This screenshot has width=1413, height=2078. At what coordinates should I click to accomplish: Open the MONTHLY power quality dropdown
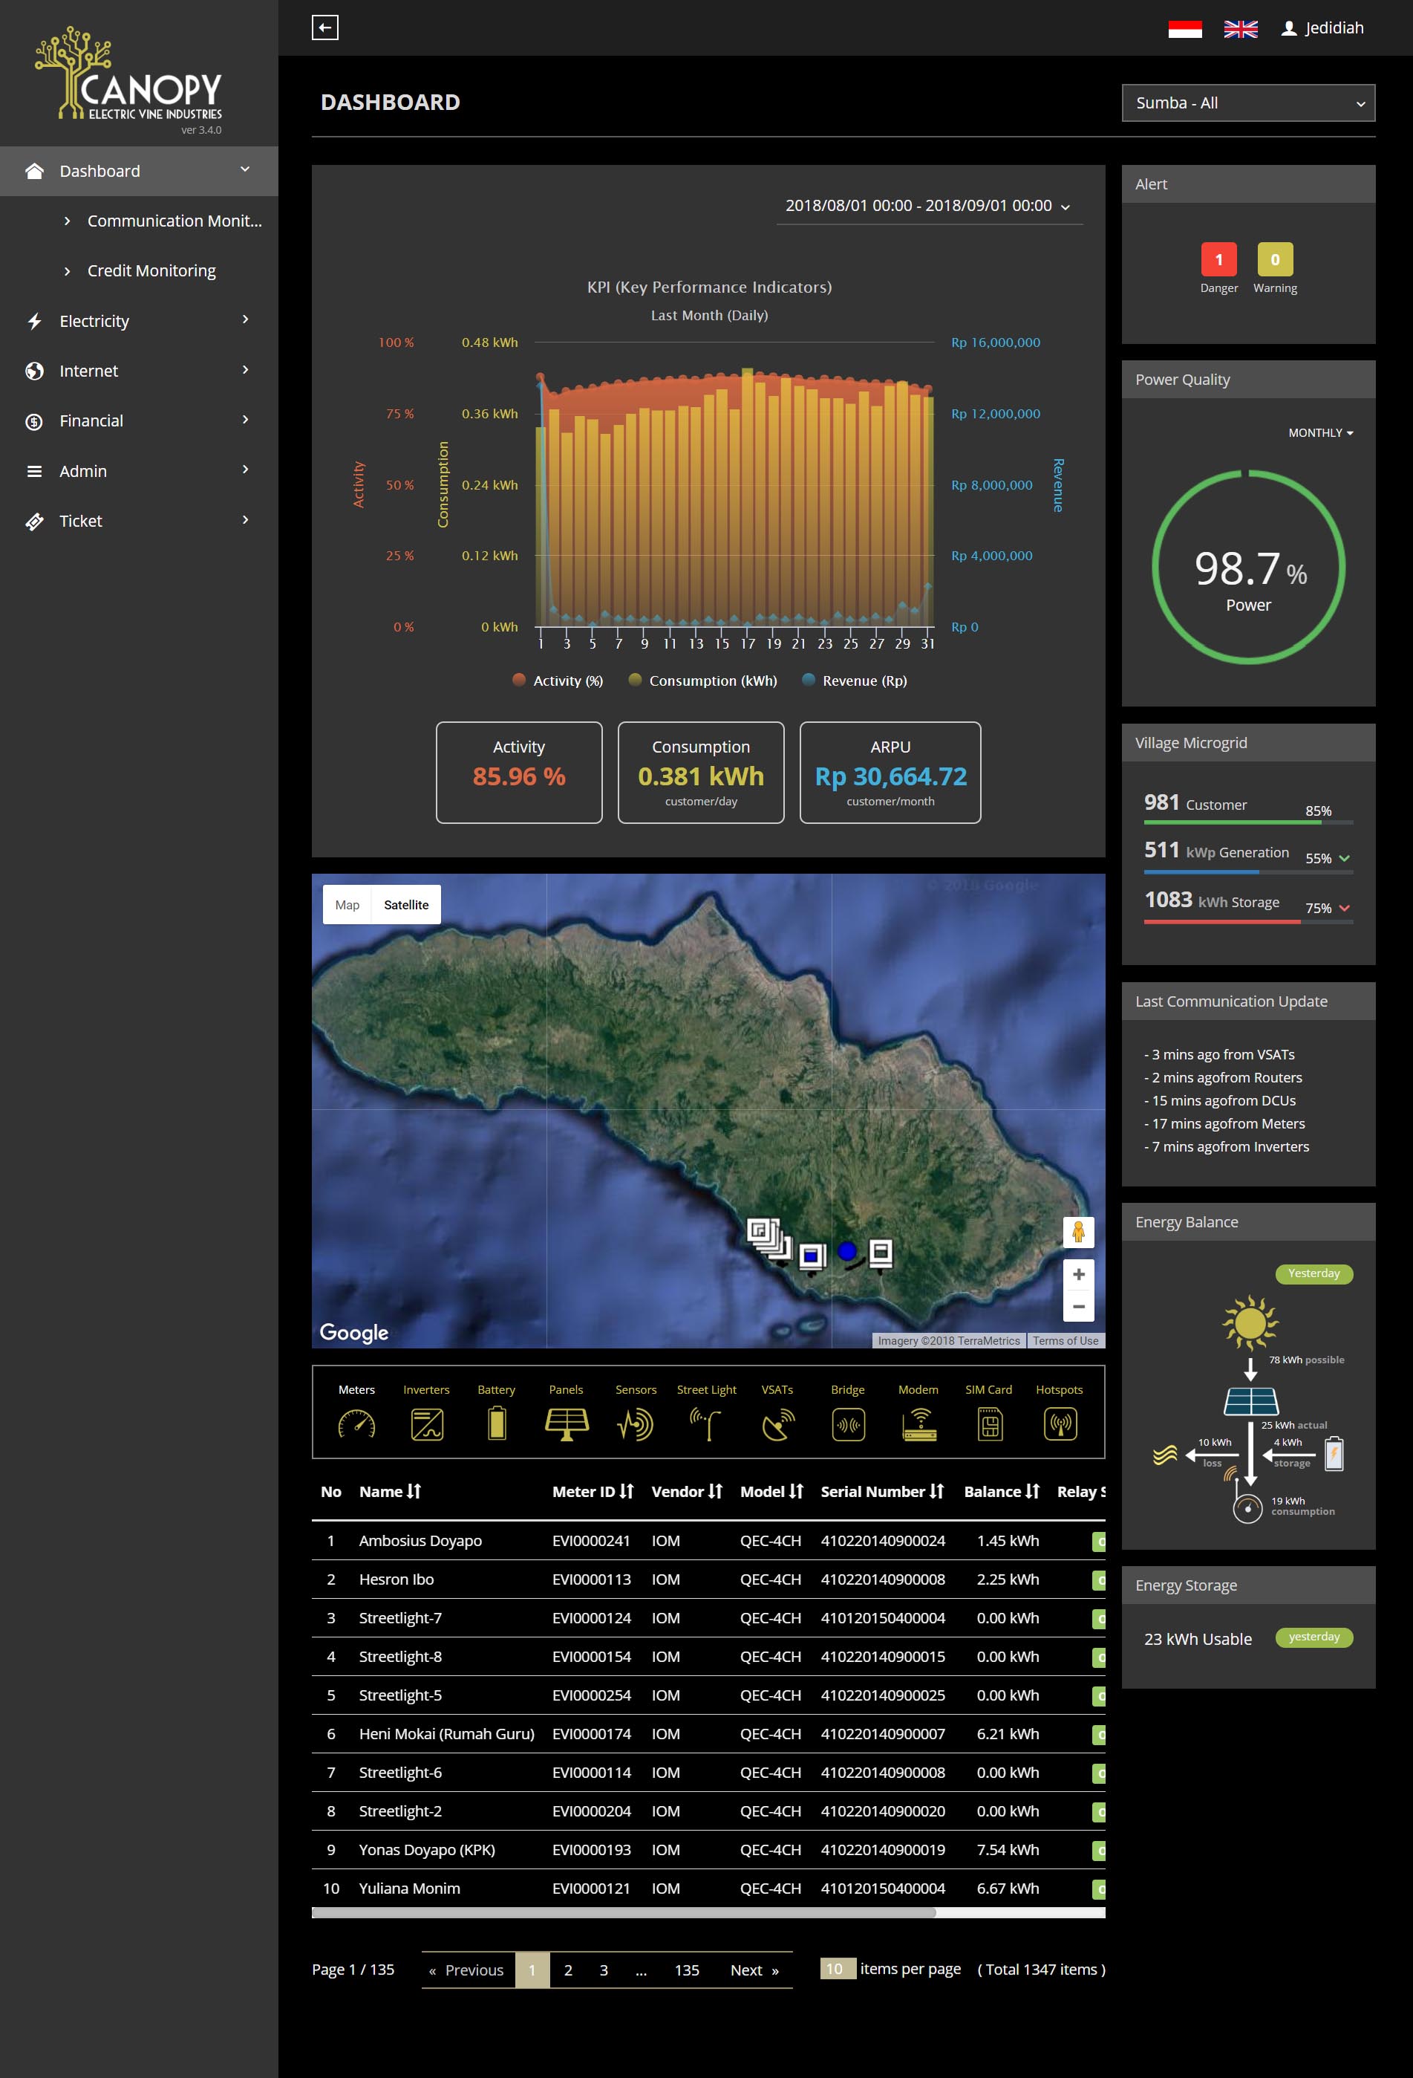1320,433
